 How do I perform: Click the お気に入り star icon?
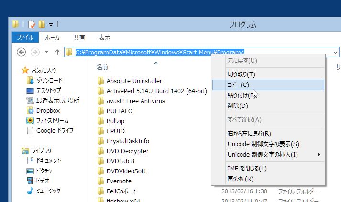pos(25,70)
